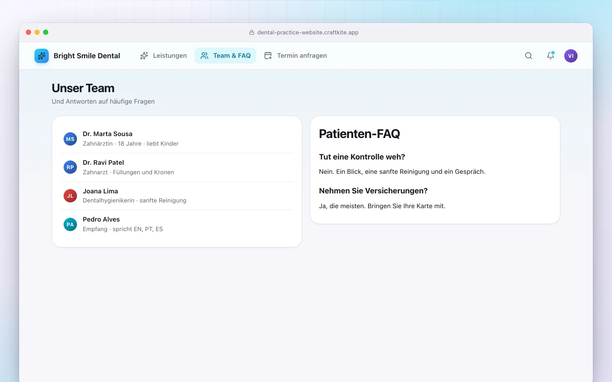
Task: Click the RP avatar for Dr. Ravi Patel
Action: [70, 167]
